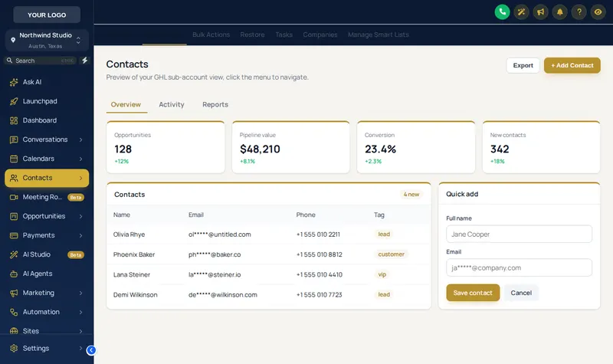This screenshot has height=364, width=613.
Task: Open Restore in the top nav
Action: [252, 34]
